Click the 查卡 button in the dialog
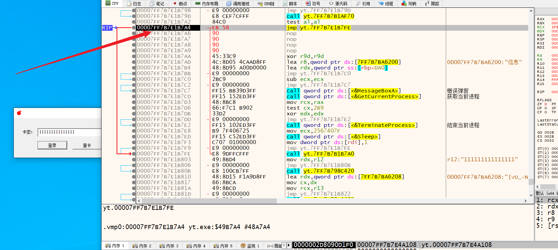This screenshot has height=250, width=558. (87, 145)
